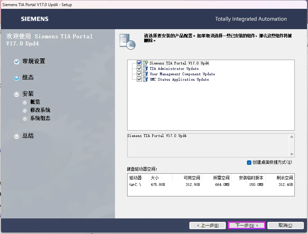
Task: Click the setup window title bar text
Action: pyautogui.click(x=37, y=5)
